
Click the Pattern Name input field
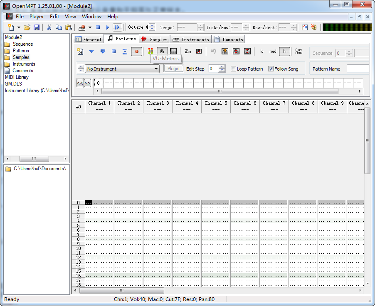(x=358, y=69)
